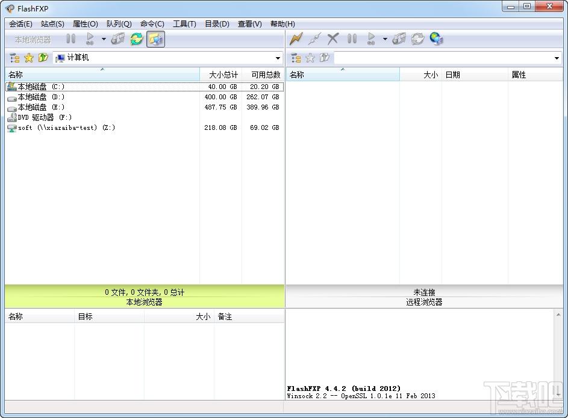The image size is (568, 418).
Task: Open dropdown arrow next to local transfer button
Action: coord(104,40)
